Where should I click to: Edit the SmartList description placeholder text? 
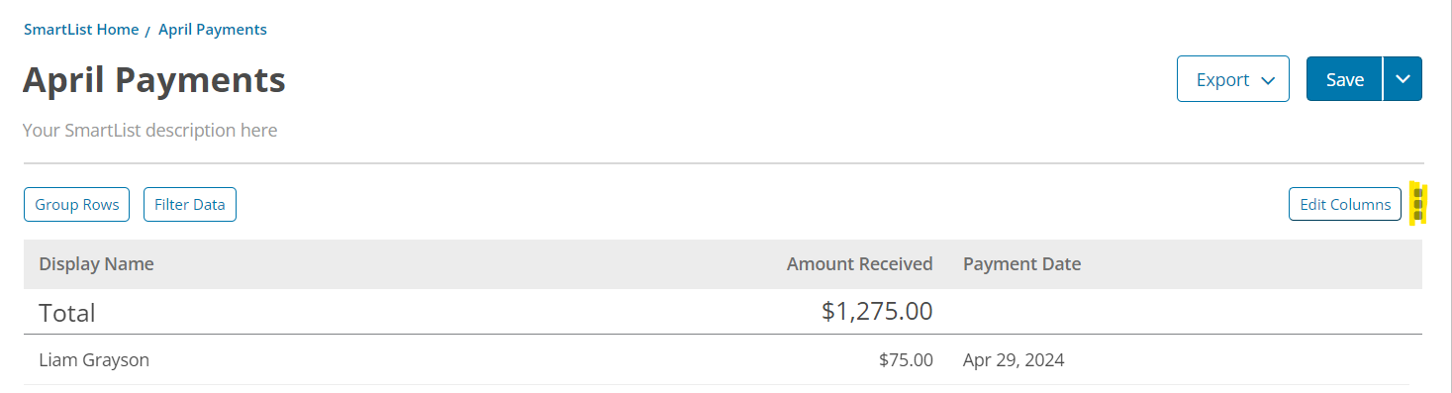[x=150, y=131]
